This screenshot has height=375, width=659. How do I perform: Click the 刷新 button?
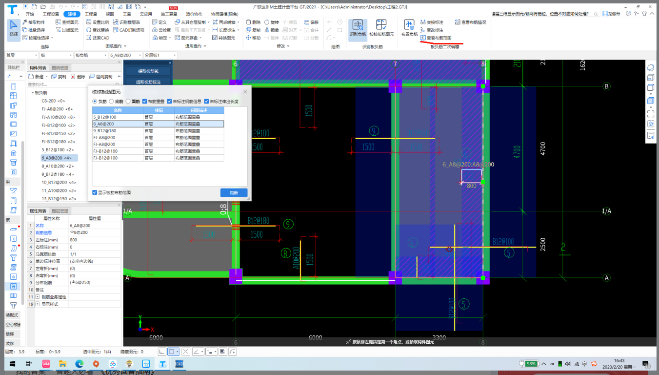coord(234,192)
